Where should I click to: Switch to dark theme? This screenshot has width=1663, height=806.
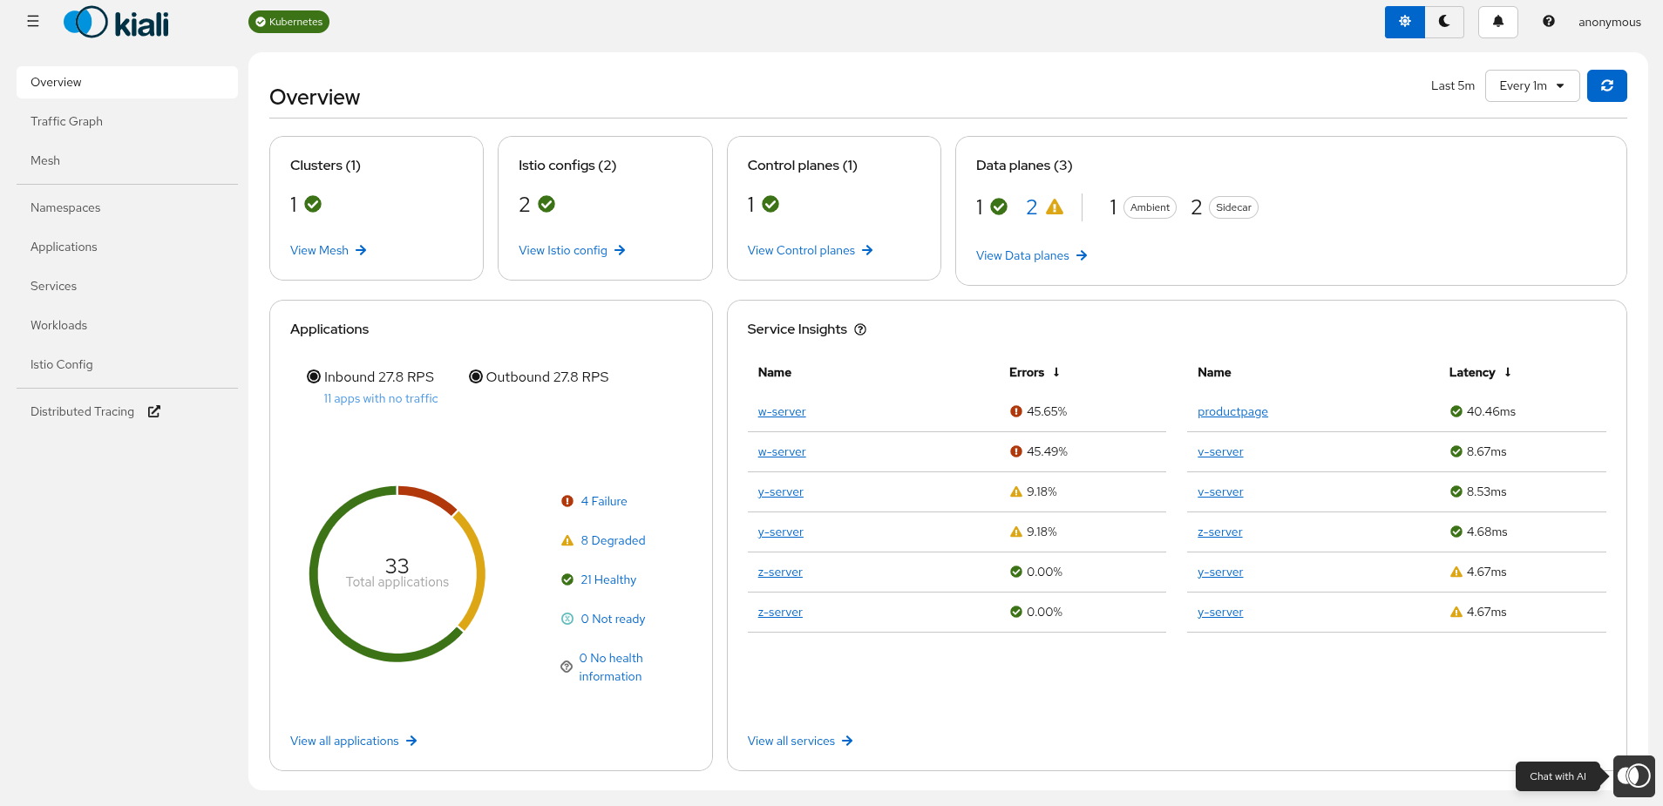1444,22
